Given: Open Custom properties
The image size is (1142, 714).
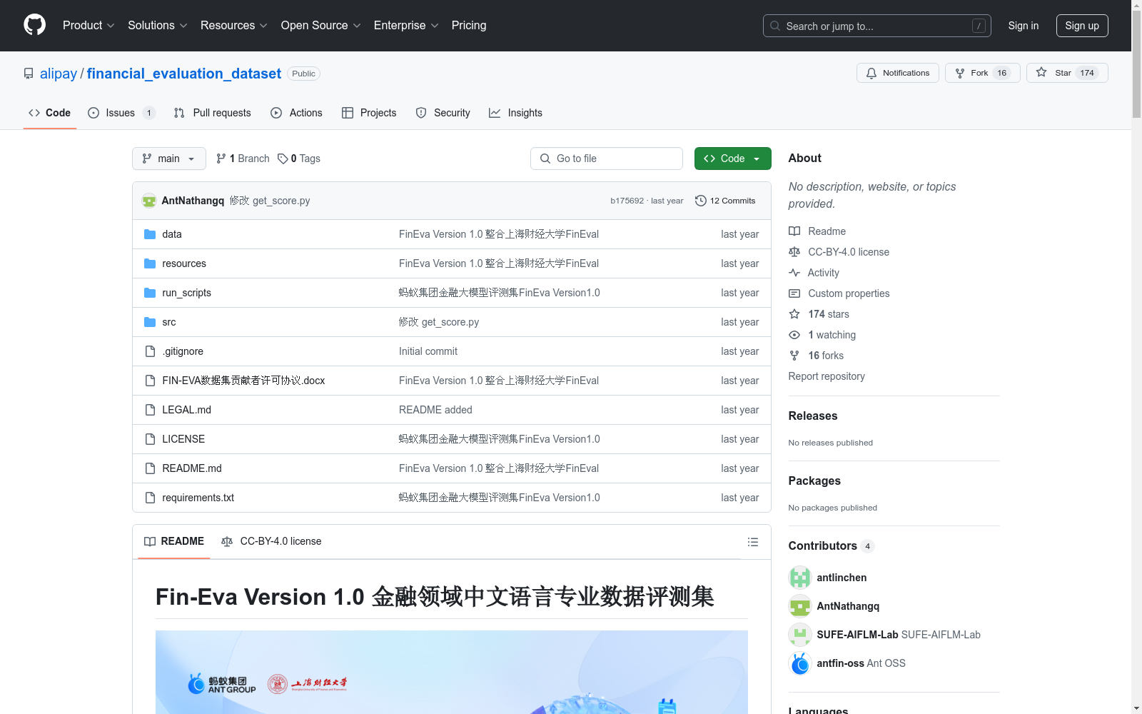Looking at the screenshot, I should (839, 293).
